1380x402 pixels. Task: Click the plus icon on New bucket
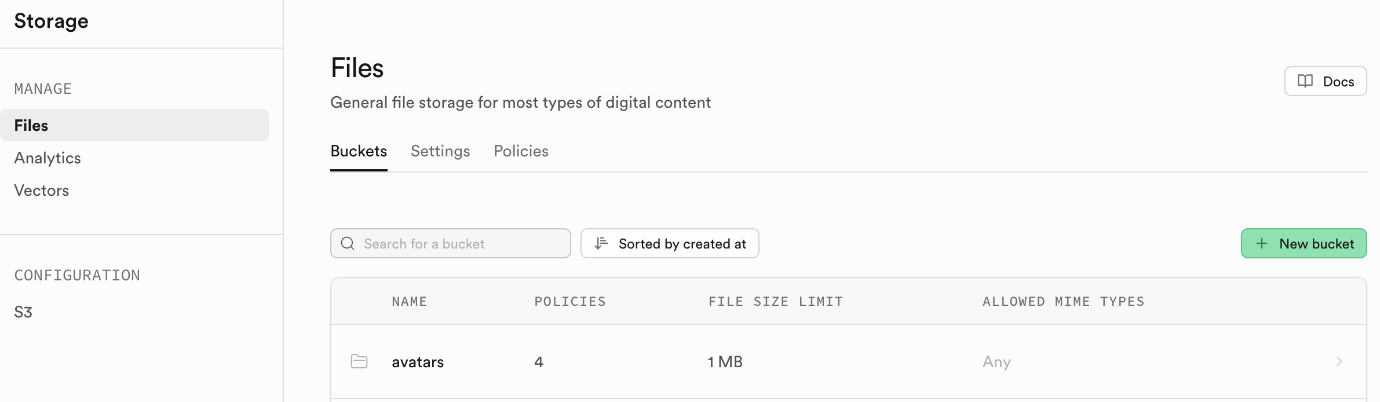click(1261, 243)
